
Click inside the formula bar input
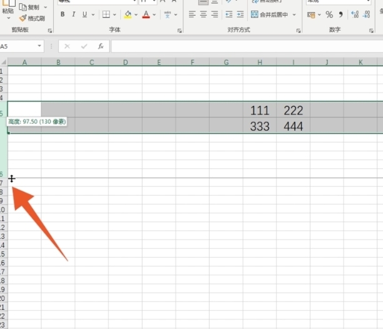tap(247, 46)
